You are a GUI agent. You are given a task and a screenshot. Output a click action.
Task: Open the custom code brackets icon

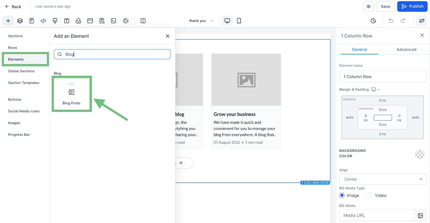(x=43, y=21)
